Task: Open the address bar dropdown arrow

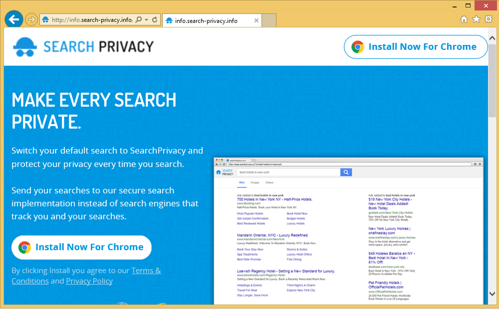Action: tap(146, 20)
